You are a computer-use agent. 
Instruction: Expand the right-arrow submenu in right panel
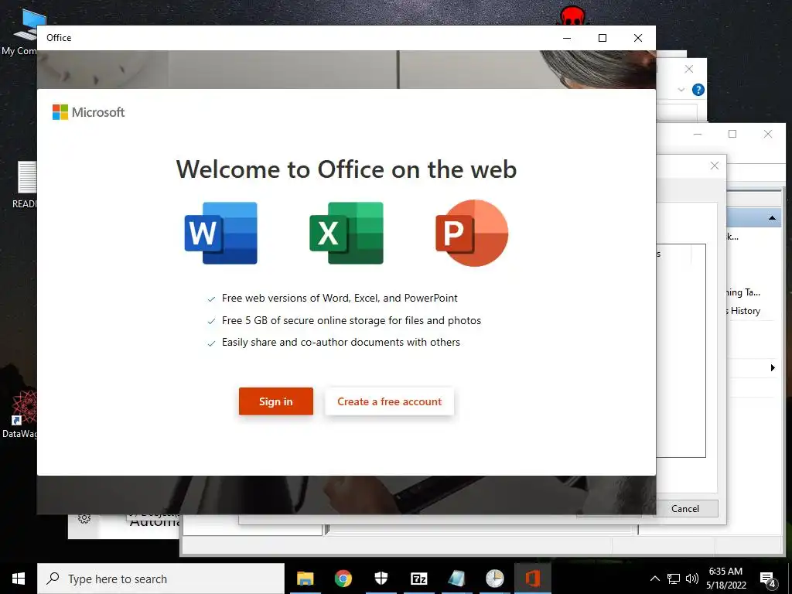point(773,367)
